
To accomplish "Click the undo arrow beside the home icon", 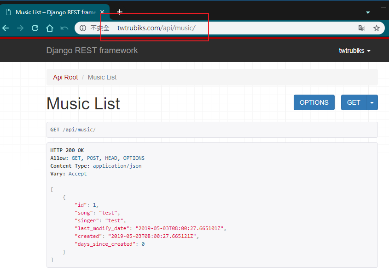I will point(64,28).
